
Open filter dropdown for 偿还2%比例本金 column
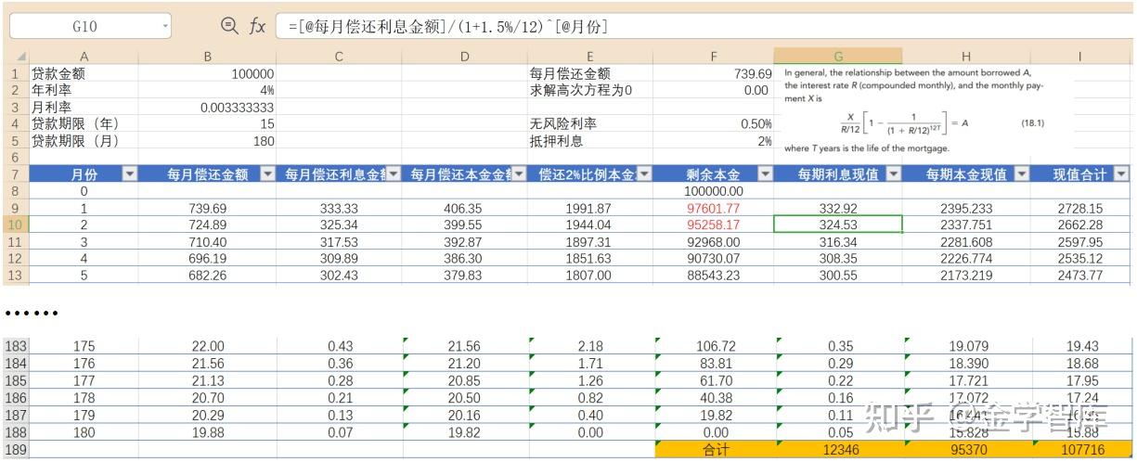pyautogui.click(x=643, y=173)
